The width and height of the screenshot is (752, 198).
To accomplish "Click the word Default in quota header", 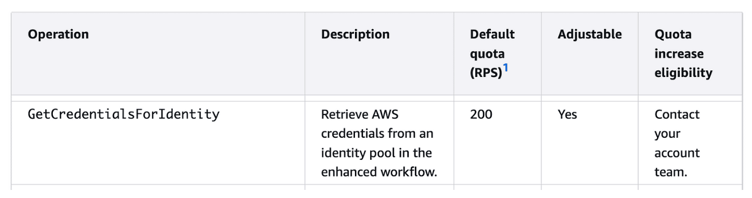I will tap(493, 34).
